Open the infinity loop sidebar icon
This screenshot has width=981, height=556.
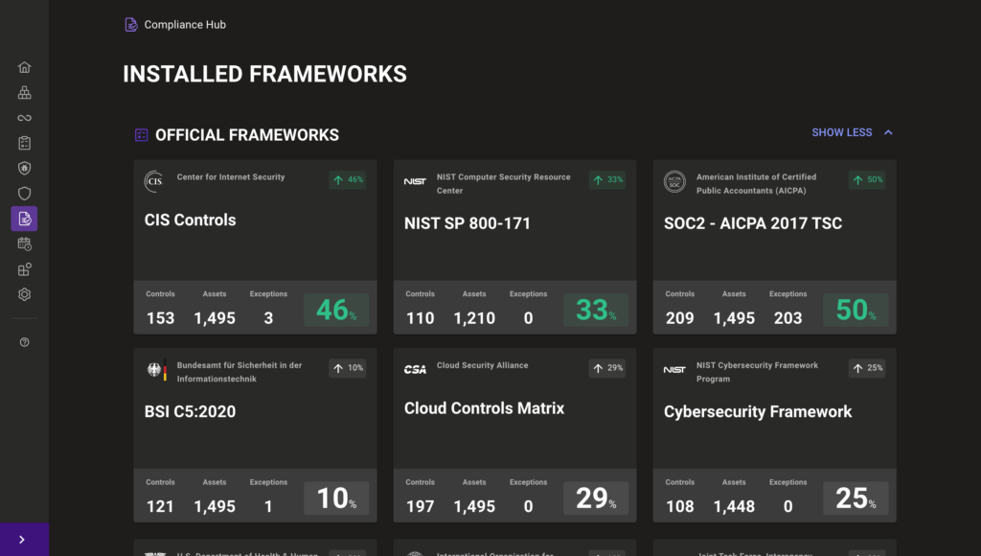tap(24, 118)
